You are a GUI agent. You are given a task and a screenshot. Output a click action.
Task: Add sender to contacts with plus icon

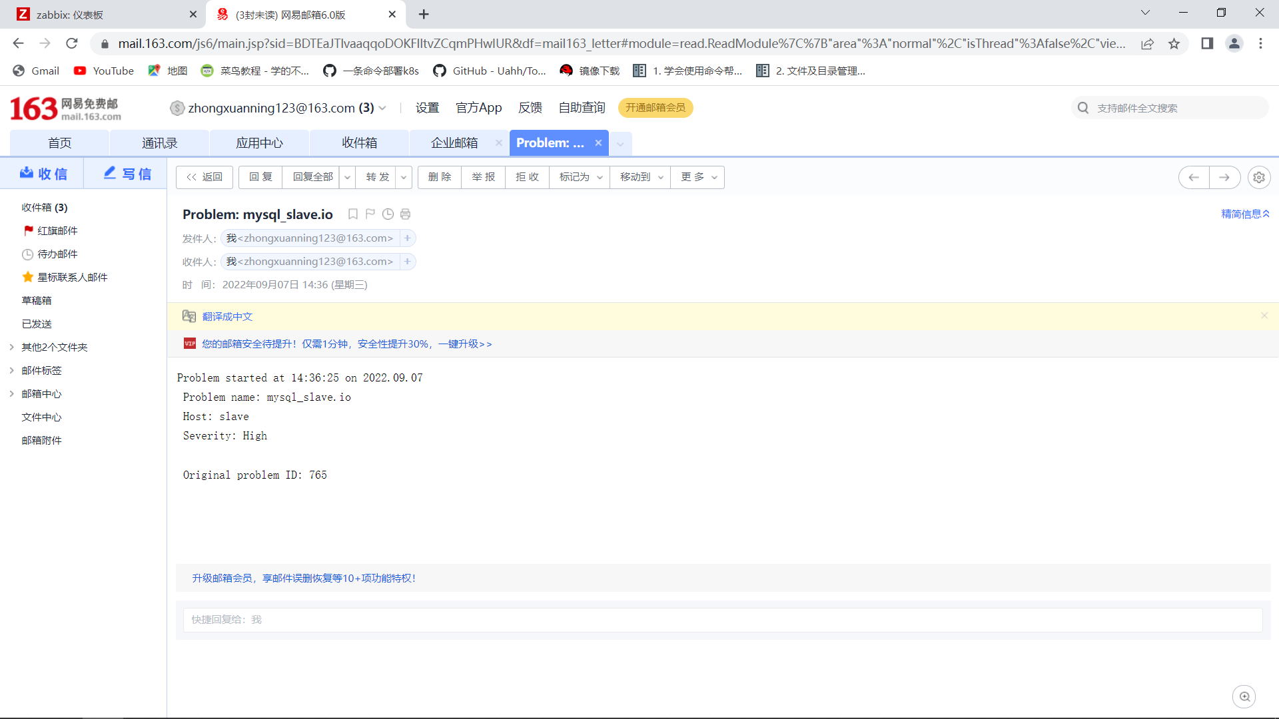pyautogui.click(x=408, y=238)
